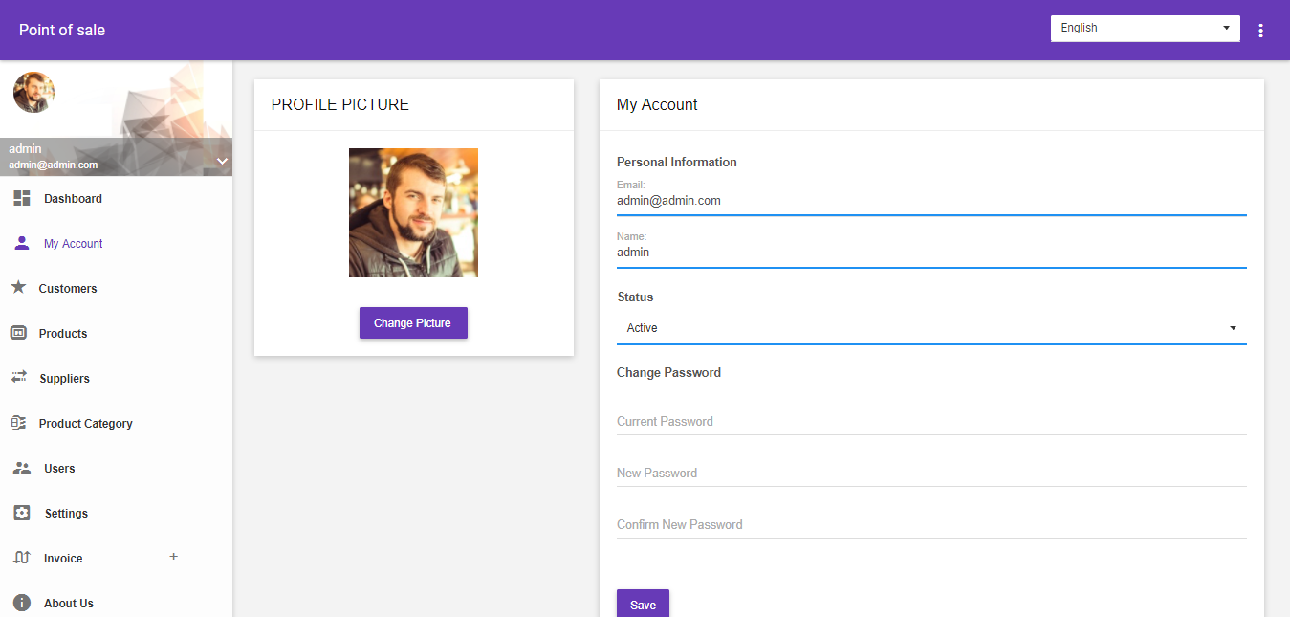Click the Dashboard grid icon in sidebar
Viewport: 1290px width, 617px height.
coord(21,199)
